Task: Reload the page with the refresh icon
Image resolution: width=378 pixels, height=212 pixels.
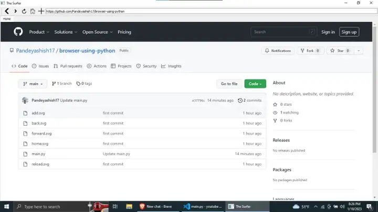Action: tap(24, 11)
